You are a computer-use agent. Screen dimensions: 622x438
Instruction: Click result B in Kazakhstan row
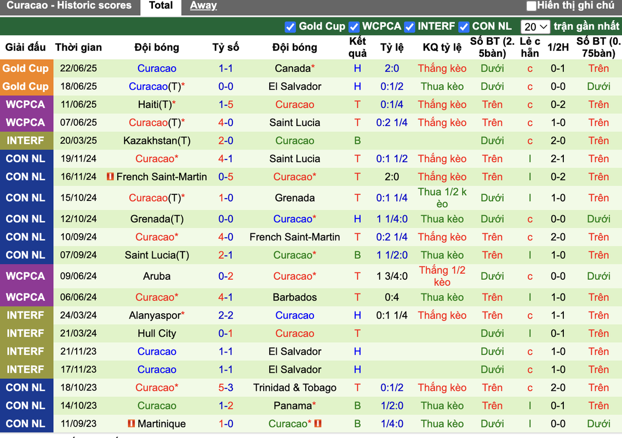tap(357, 140)
